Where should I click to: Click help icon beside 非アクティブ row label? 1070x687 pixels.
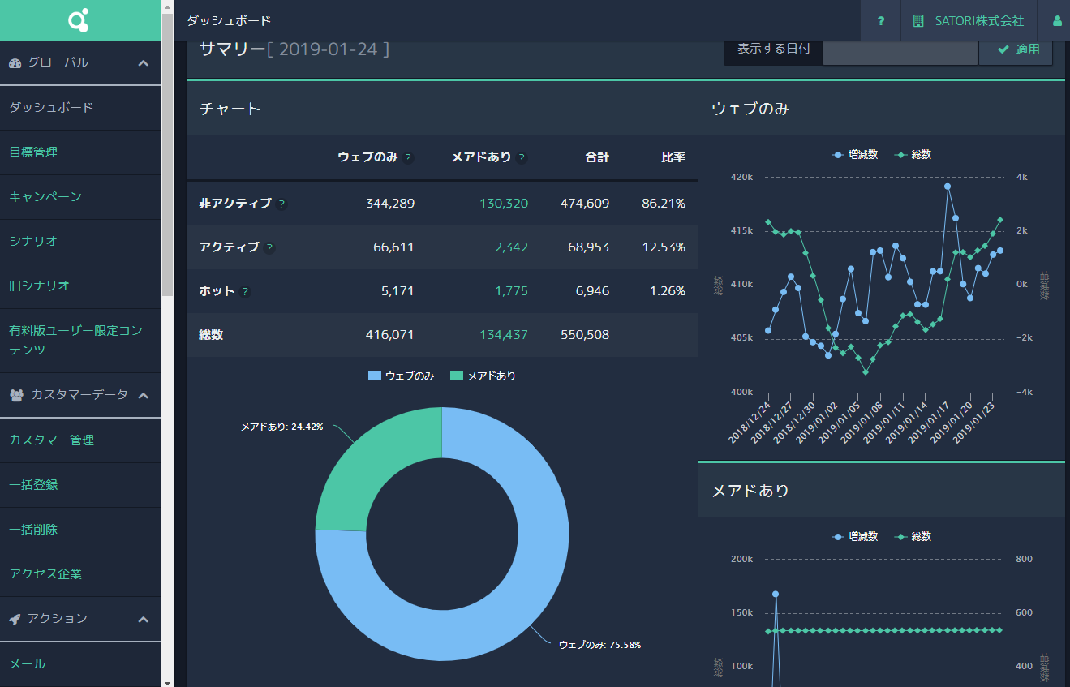pyautogui.click(x=281, y=204)
